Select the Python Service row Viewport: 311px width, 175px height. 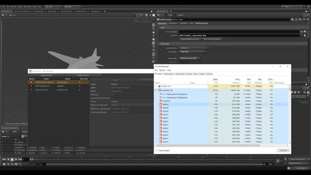58,89
